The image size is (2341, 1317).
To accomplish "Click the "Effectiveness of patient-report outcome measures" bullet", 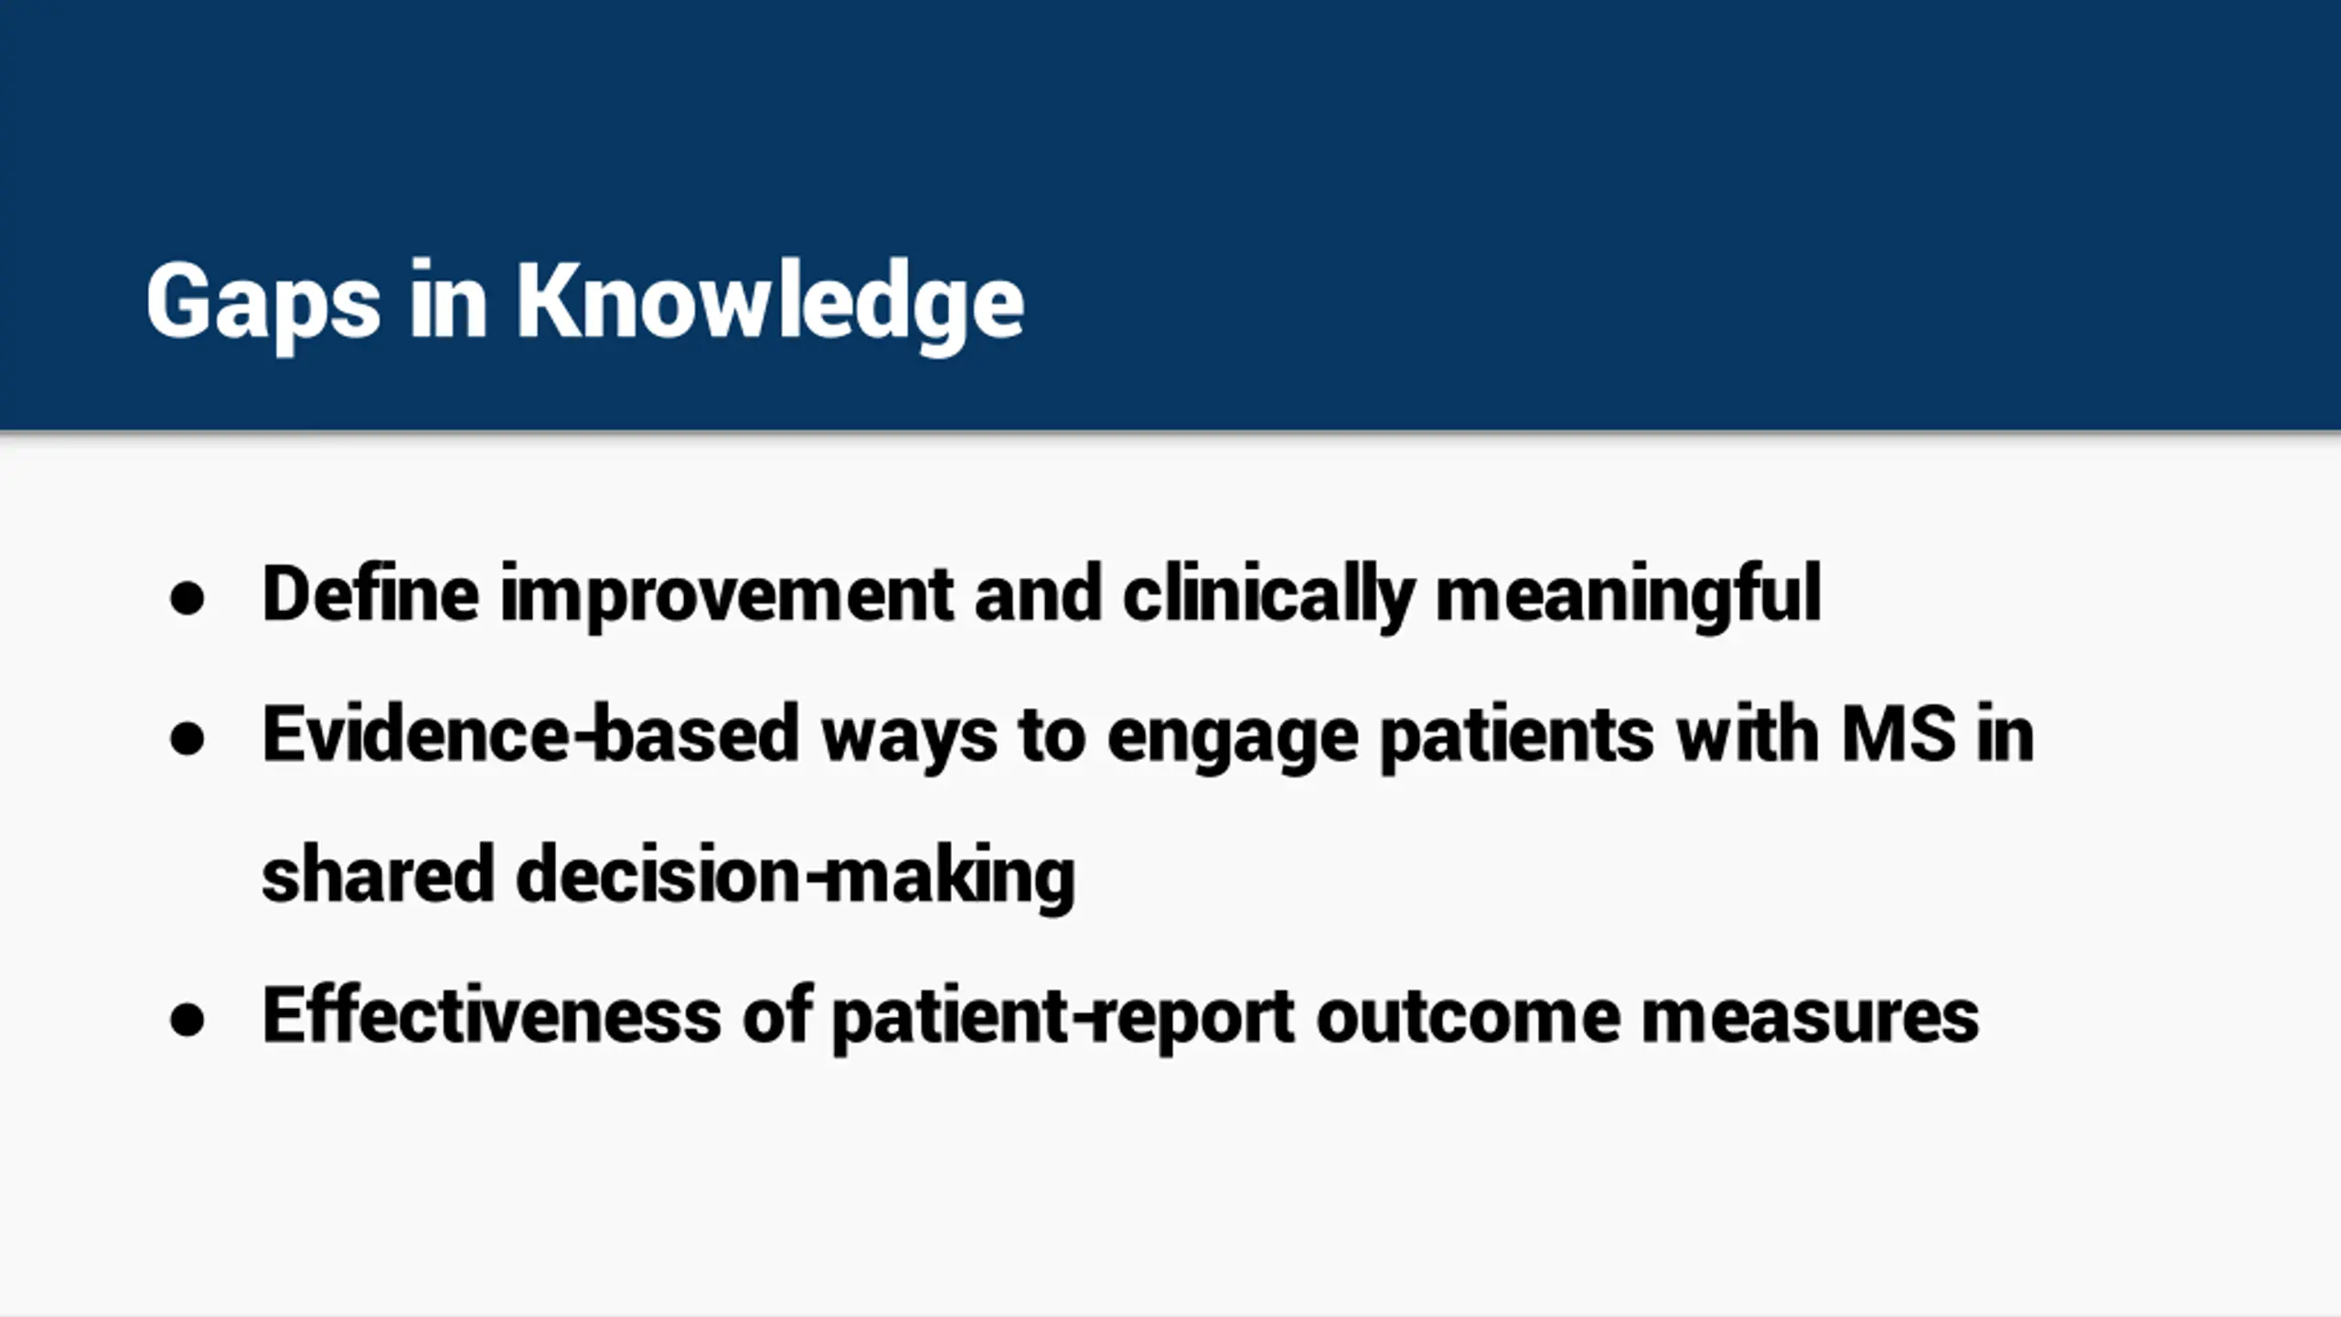I will point(1121,1017).
